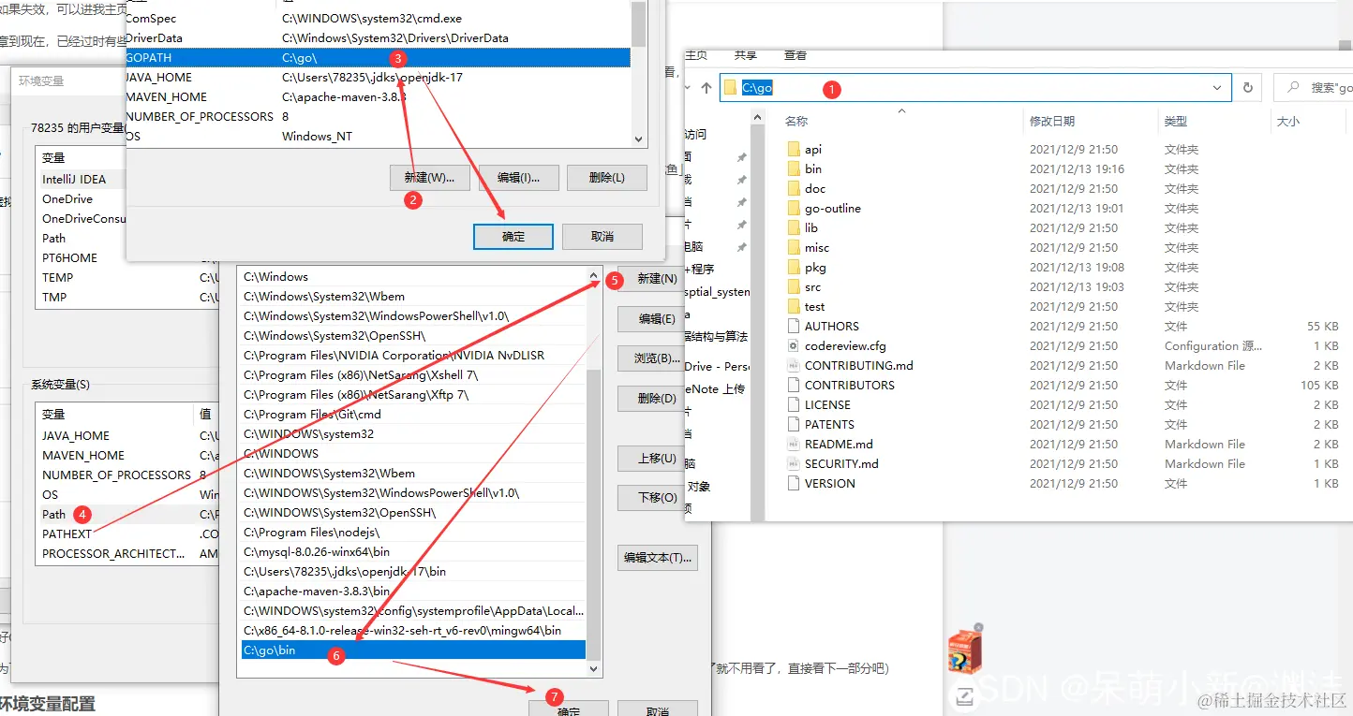Viewport: 1353px width, 716px height.
Task: Click the folder icon of go-outline
Action: [793, 209]
